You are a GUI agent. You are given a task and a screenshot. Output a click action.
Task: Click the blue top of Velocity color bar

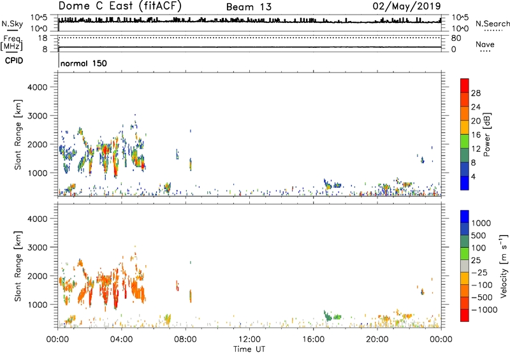click(x=465, y=217)
